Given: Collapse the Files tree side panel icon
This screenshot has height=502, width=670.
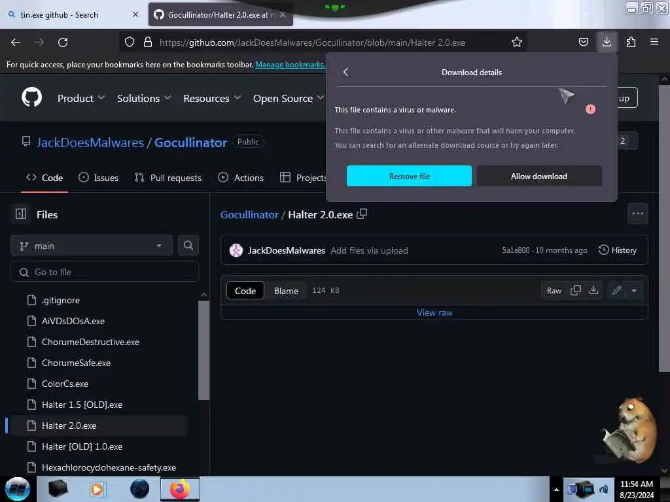Looking at the screenshot, I should click(21, 214).
